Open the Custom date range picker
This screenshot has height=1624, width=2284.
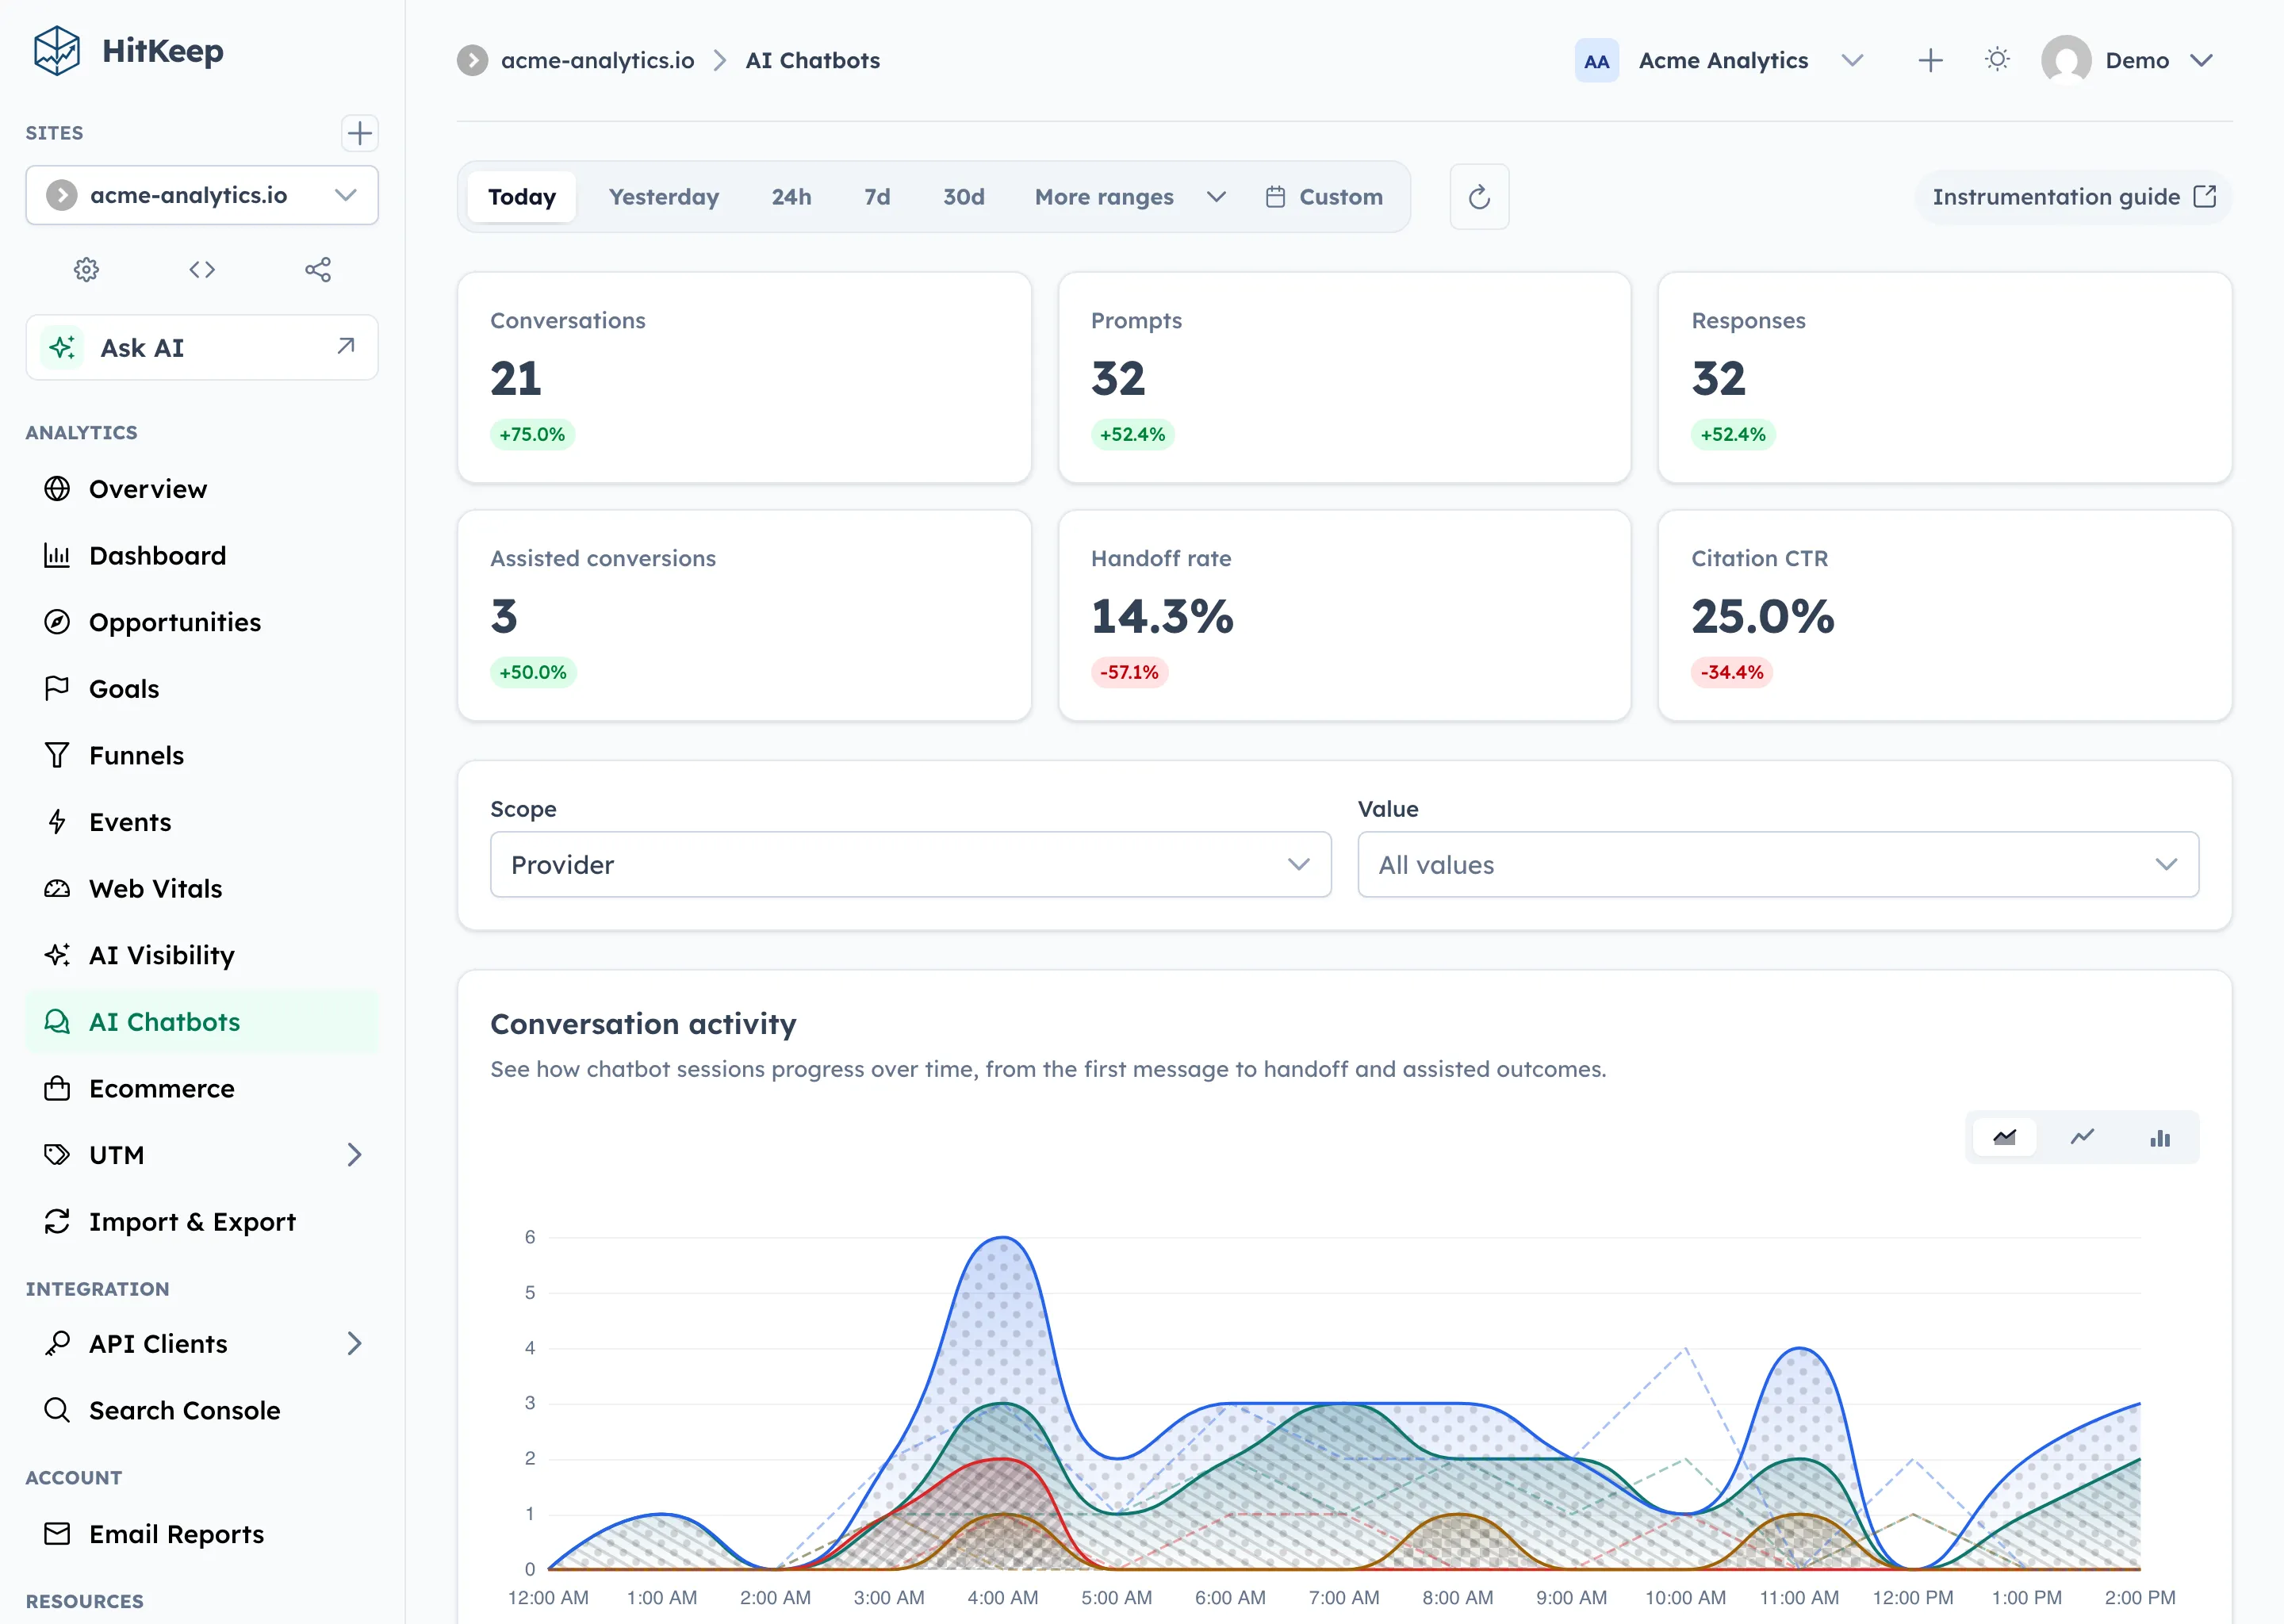[1324, 197]
